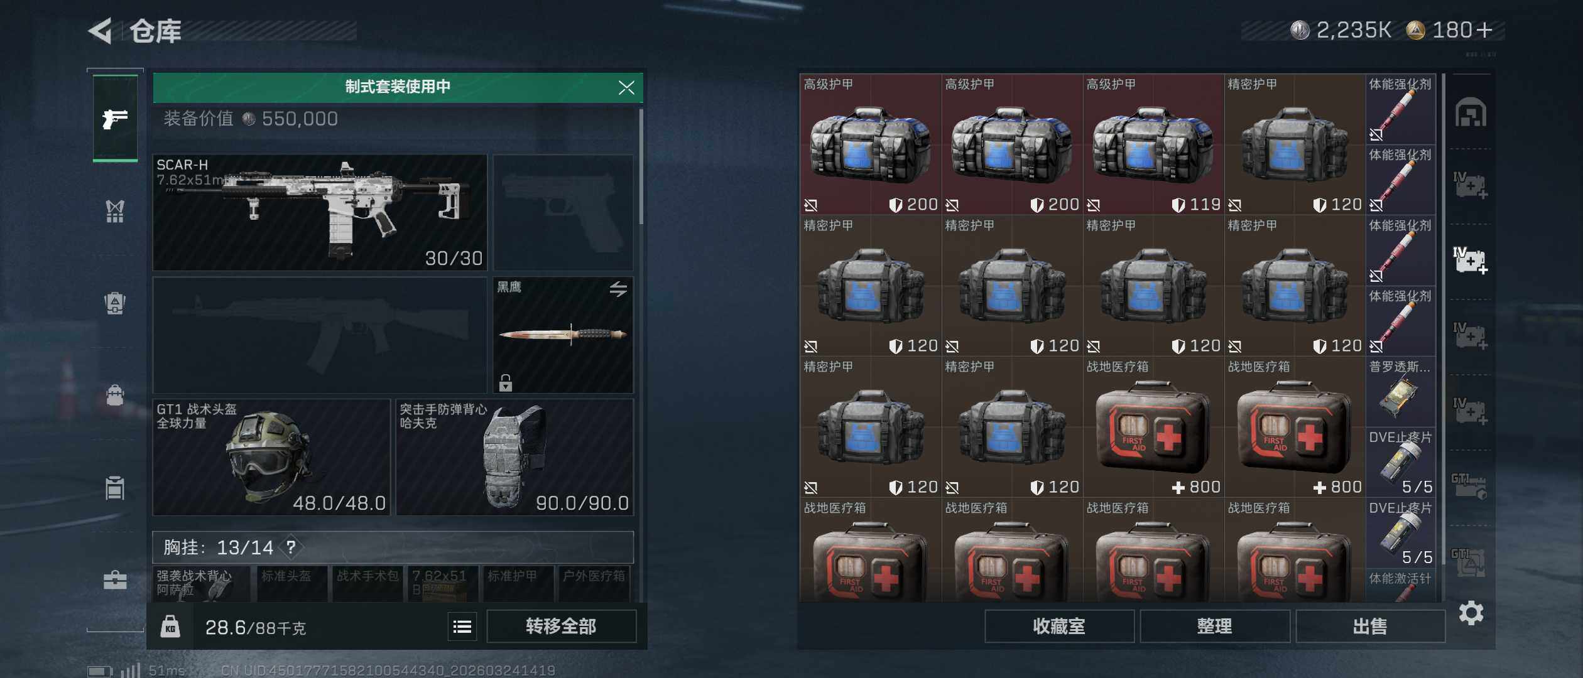Open the stash home icon at top right sidebar
This screenshot has height=678, width=1583.
point(1471,113)
